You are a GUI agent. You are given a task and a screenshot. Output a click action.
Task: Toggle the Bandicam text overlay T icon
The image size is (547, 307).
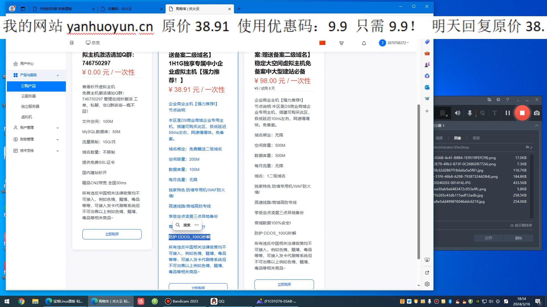(495, 113)
